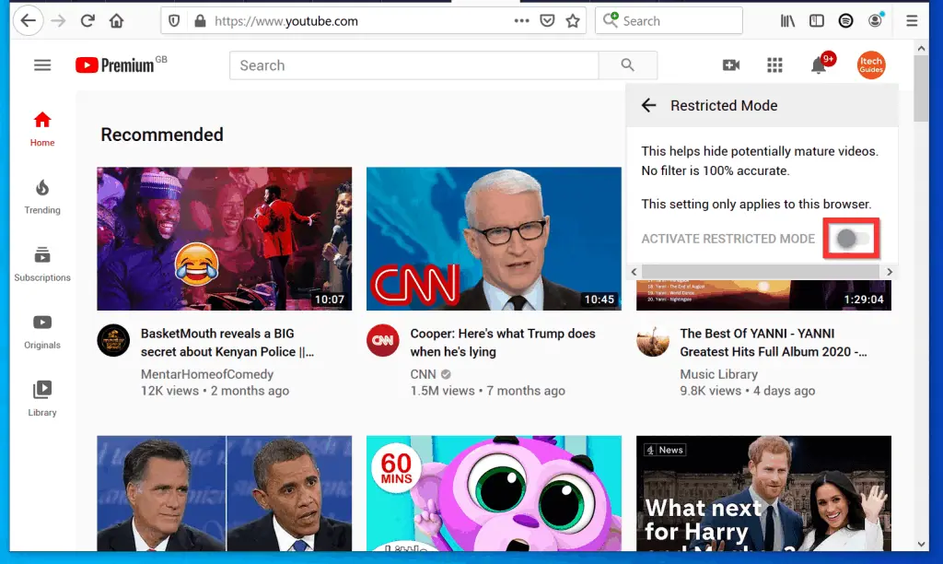Toggle Firefox sidebar icon
The height and width of the screenshot is (564, 943).
[816, 21]
